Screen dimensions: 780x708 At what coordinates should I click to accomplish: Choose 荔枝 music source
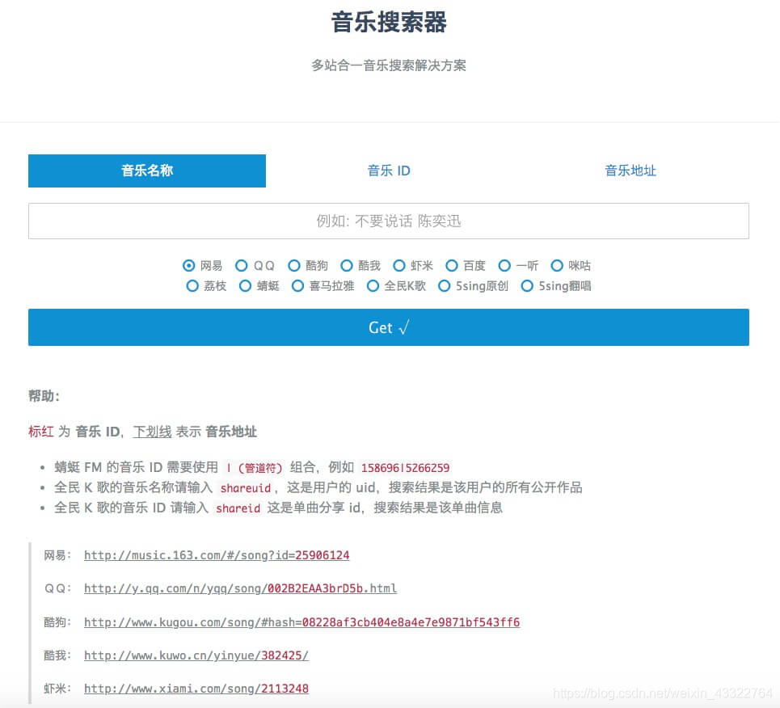click(x=192, y=286)
